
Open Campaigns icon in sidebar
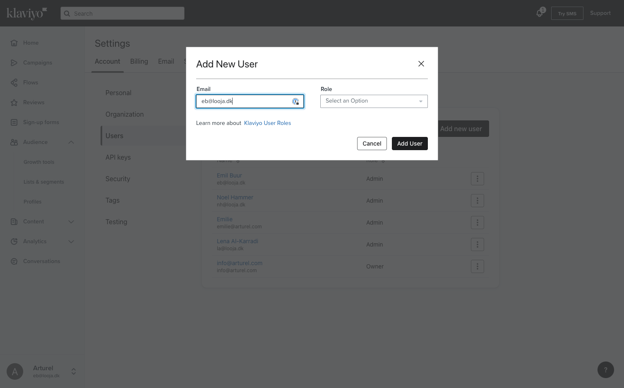pos(14,63)
